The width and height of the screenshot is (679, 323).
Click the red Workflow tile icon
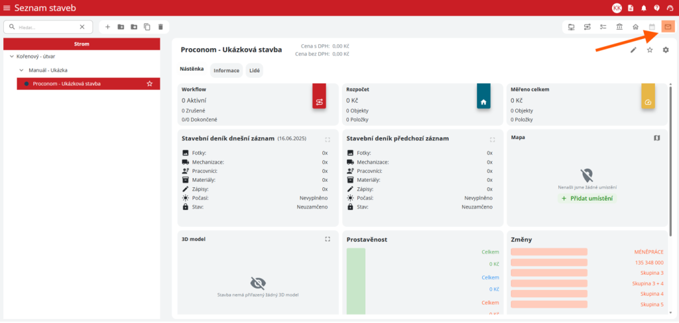pyautogui.click(x=319, y=102)
